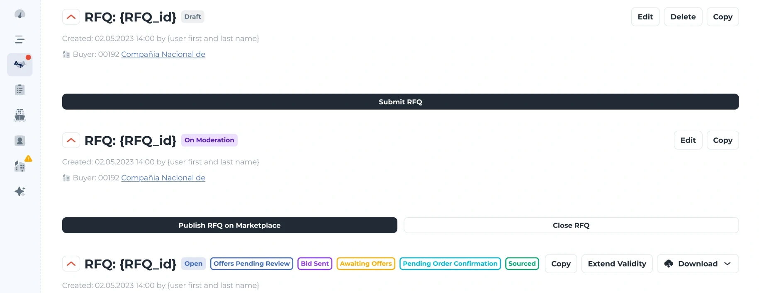Open the Download dropdown menu

pos(698,264)
